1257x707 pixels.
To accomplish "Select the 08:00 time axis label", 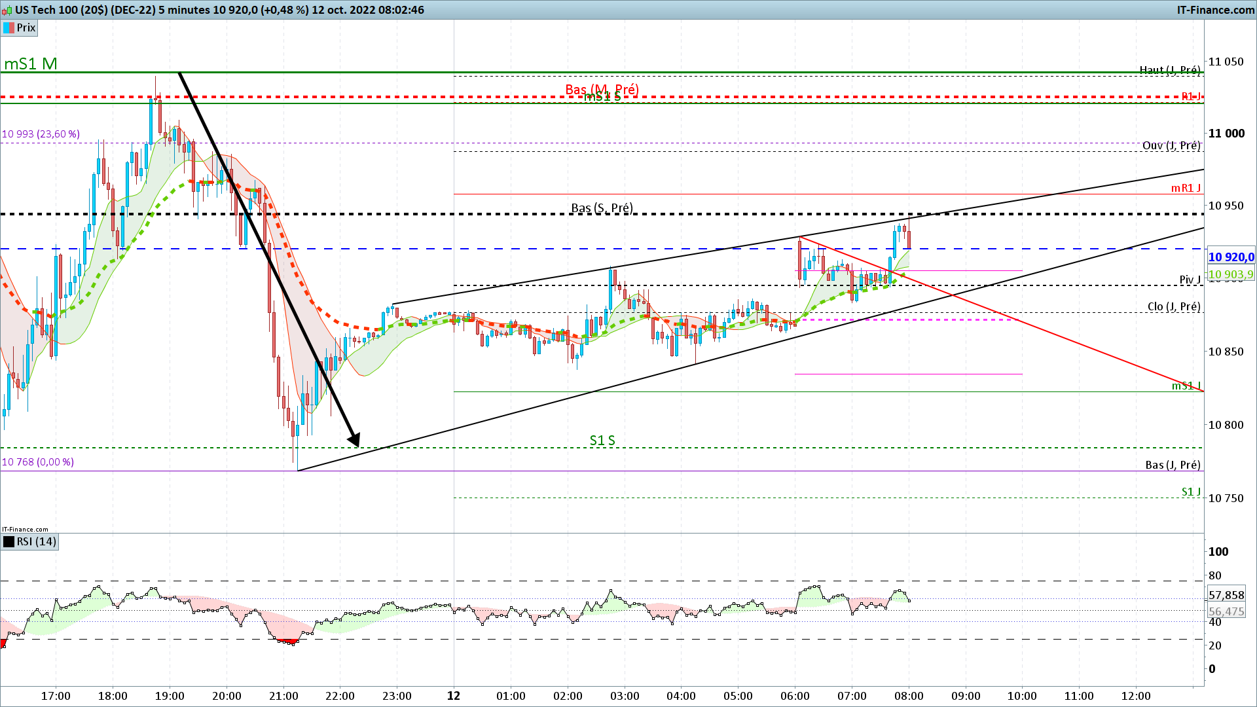I will point(909,696).
